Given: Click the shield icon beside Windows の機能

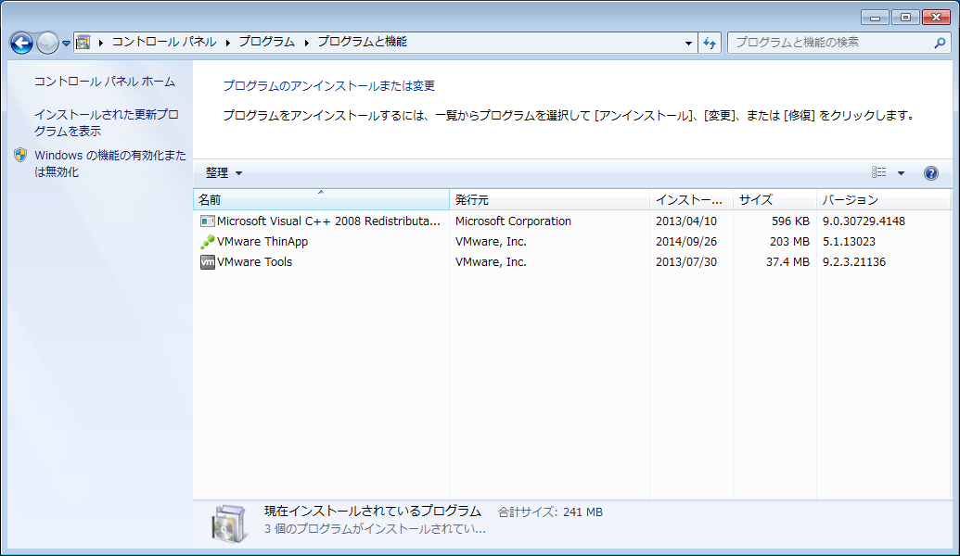Looking at the screenshot, I should [20, 156].
